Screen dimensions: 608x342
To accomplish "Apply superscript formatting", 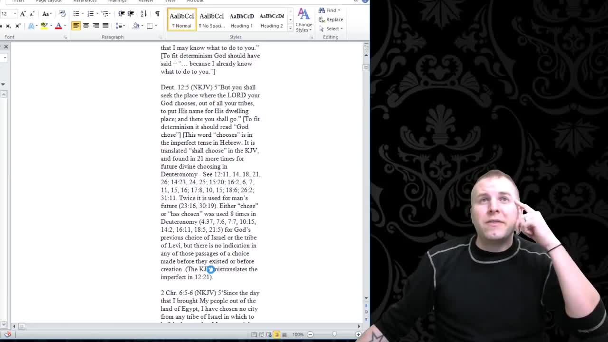I will (18, 26).
